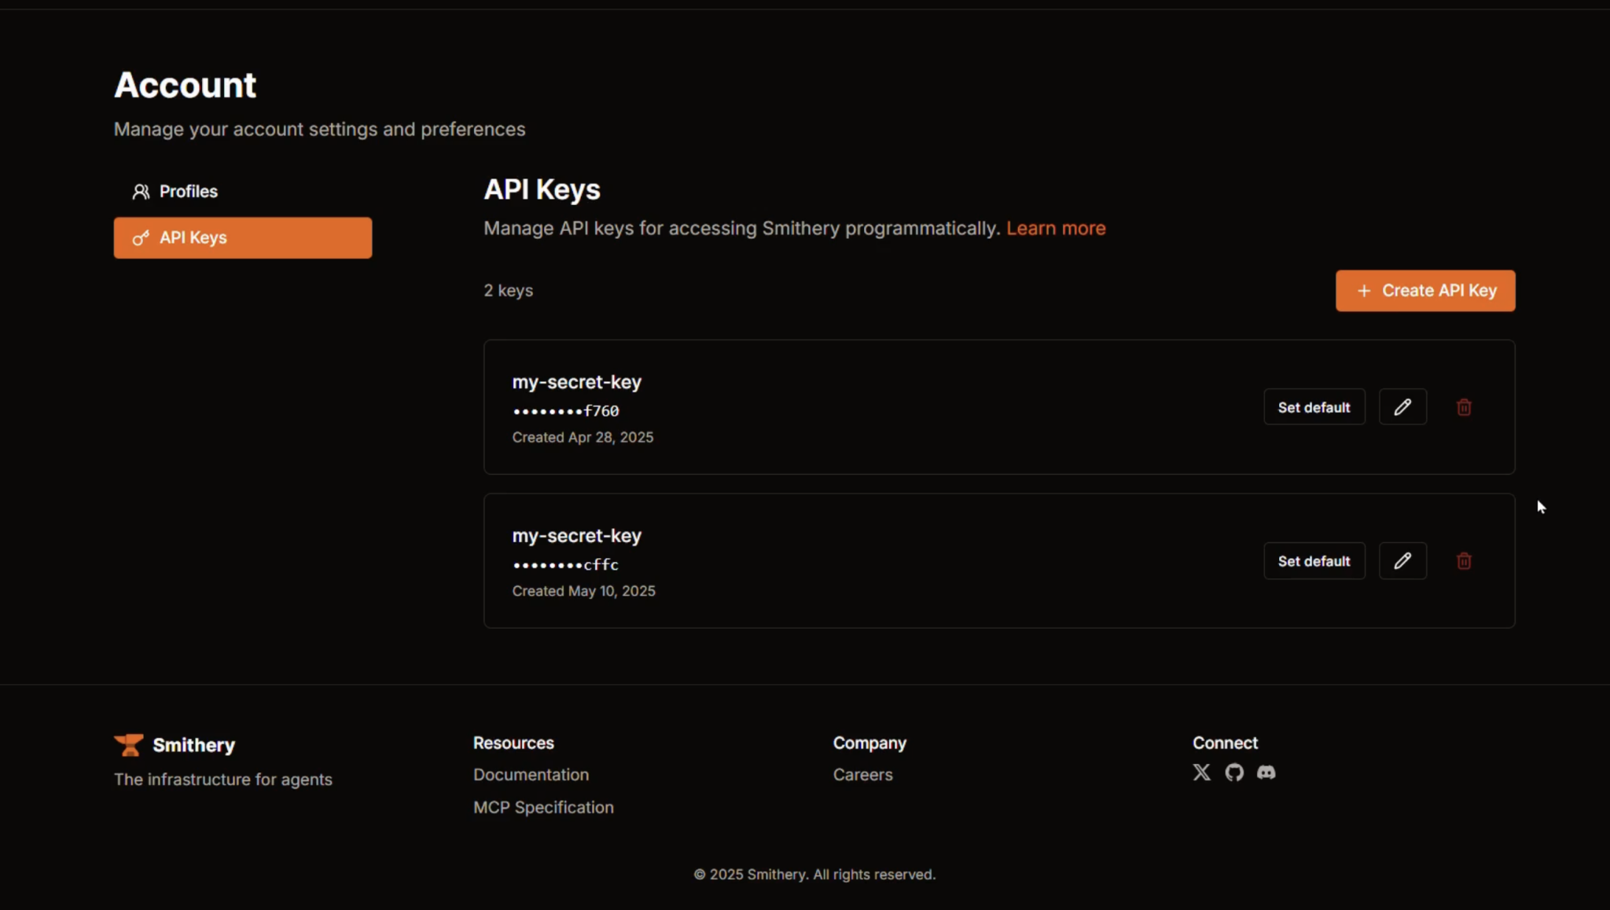
Task: Click the people icon beside Profiles
Action: pyautogui.click(x=141, y=192)
